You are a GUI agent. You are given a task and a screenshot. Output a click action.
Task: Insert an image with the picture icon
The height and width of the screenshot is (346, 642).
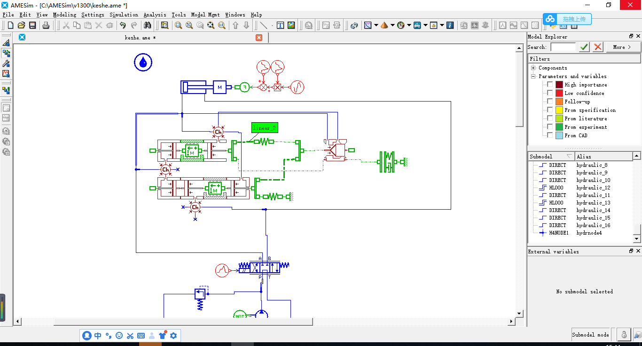(x=291, y=25)
